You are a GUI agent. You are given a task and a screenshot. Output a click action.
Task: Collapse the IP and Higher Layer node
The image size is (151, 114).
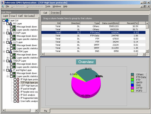point(4,70)
